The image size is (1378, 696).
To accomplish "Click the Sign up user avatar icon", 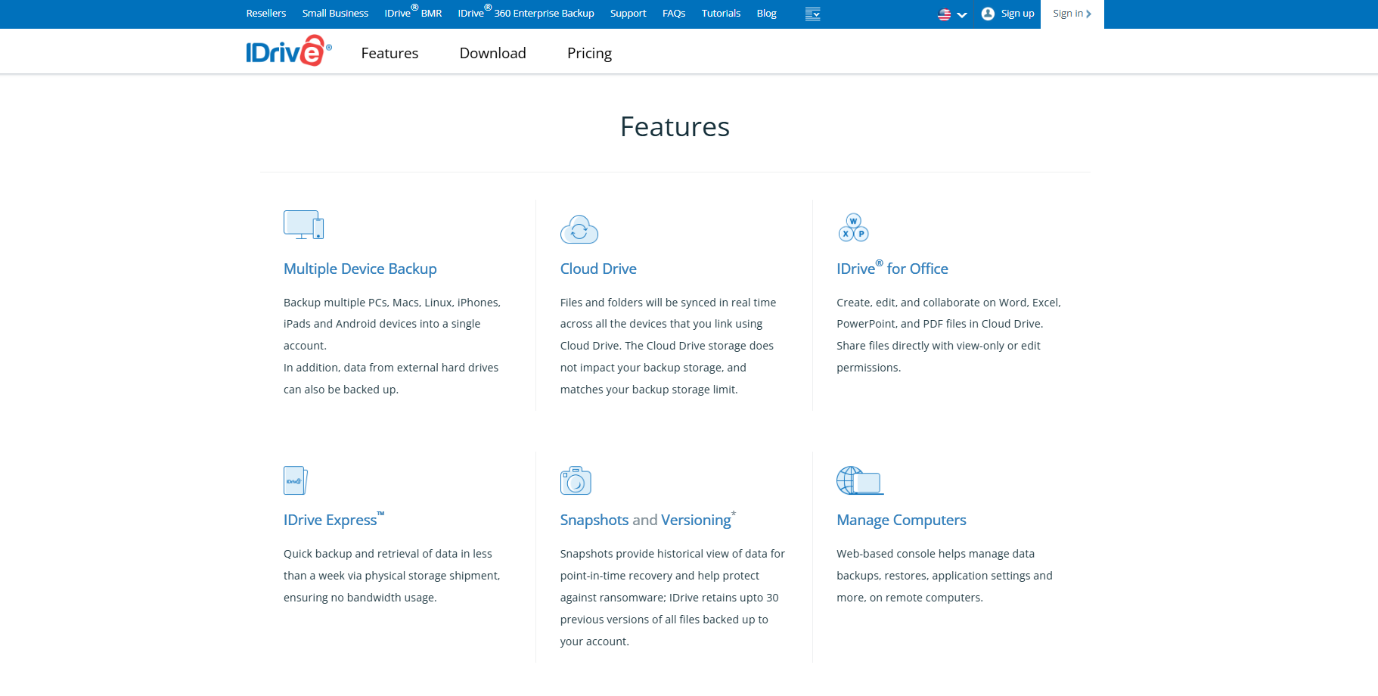I will pos(988,14).
